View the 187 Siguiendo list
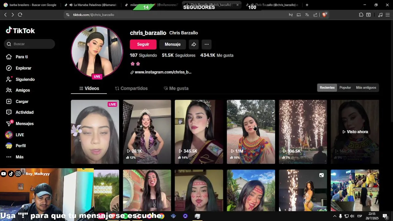The height and width of the screenshot is (221, 393). (x=143, y=55)
